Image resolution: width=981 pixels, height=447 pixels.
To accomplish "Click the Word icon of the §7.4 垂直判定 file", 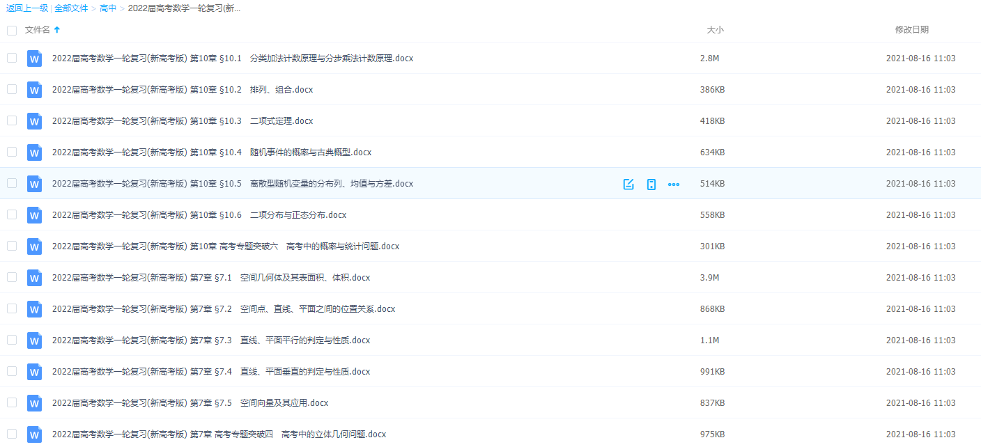I will (34, 371).
